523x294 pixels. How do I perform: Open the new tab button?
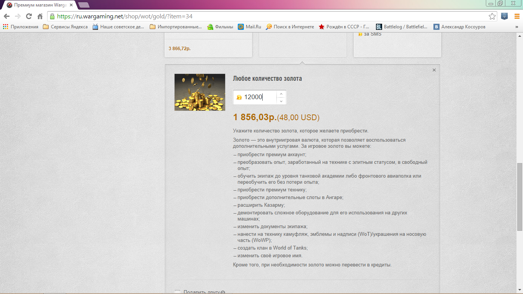(83, 5)
